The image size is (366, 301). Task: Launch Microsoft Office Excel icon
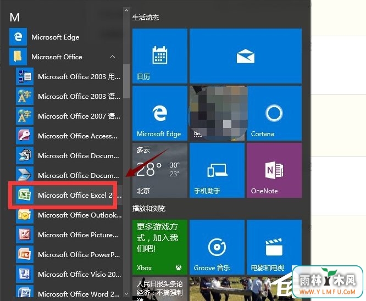25,195
